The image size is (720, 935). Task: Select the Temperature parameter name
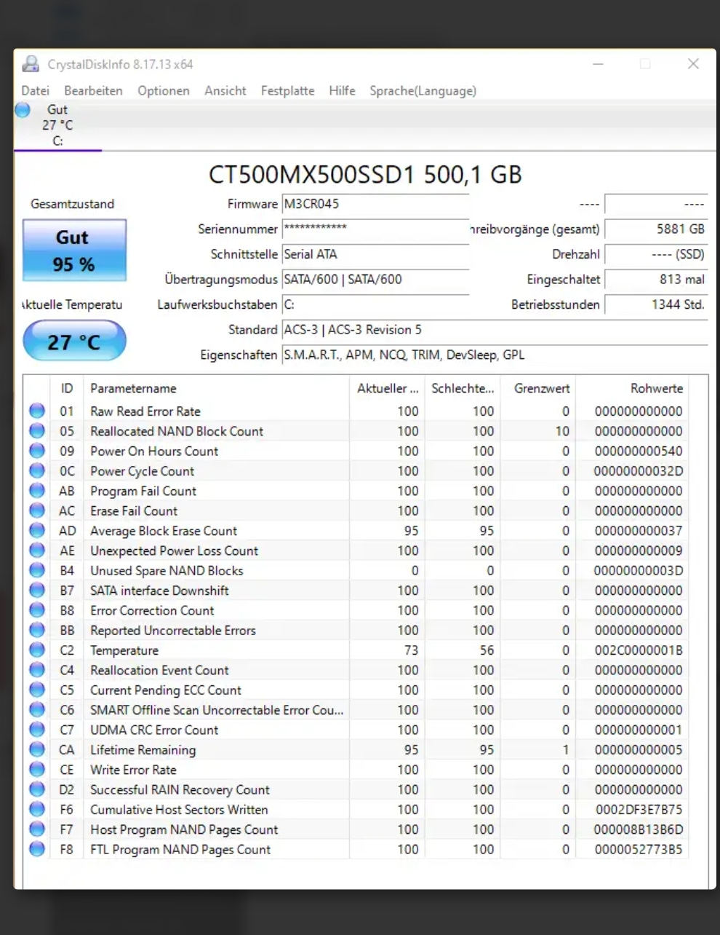pyautogui.click(x=124, y=650)
